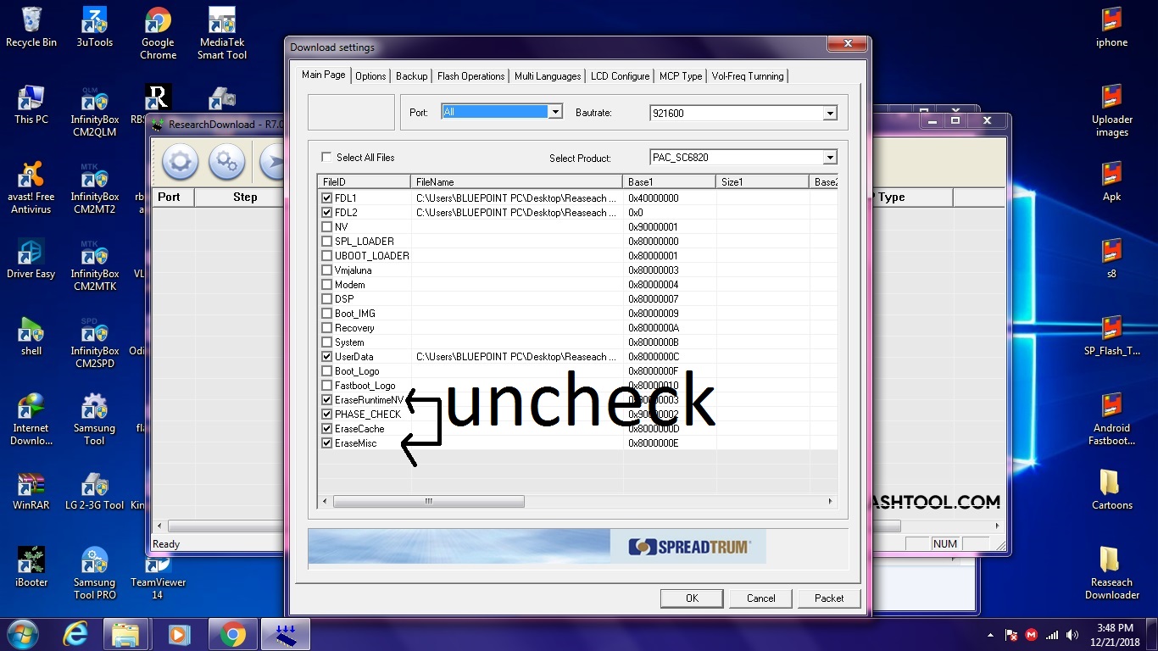Uncheck the EraseRuntimeNV checkbox
The height and width of the screenshot is (651, 1158).
click(x=327, y=399)
